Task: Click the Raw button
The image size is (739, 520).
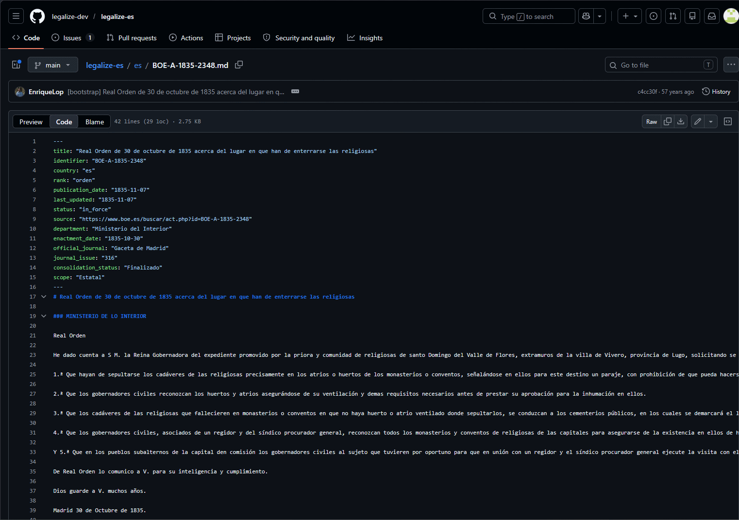Action: tap(652, 122)
